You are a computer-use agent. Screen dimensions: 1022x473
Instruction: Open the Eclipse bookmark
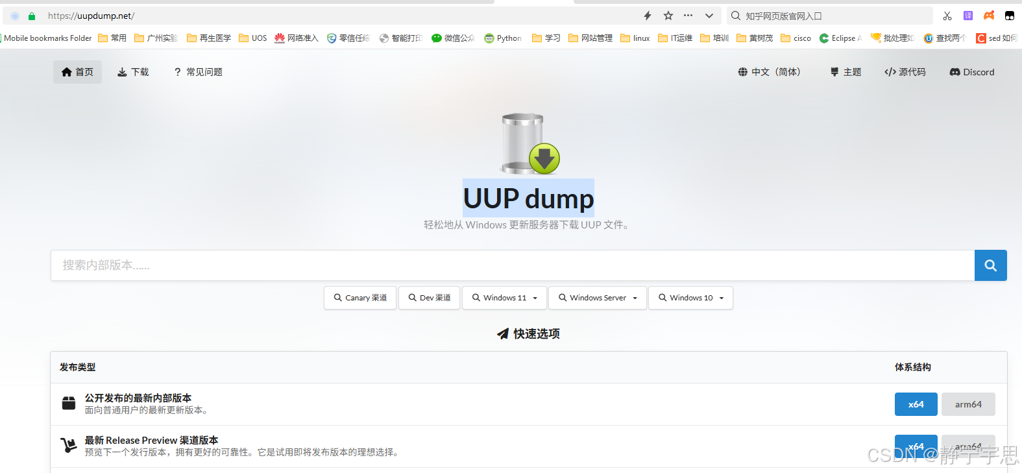click(841, 38)
